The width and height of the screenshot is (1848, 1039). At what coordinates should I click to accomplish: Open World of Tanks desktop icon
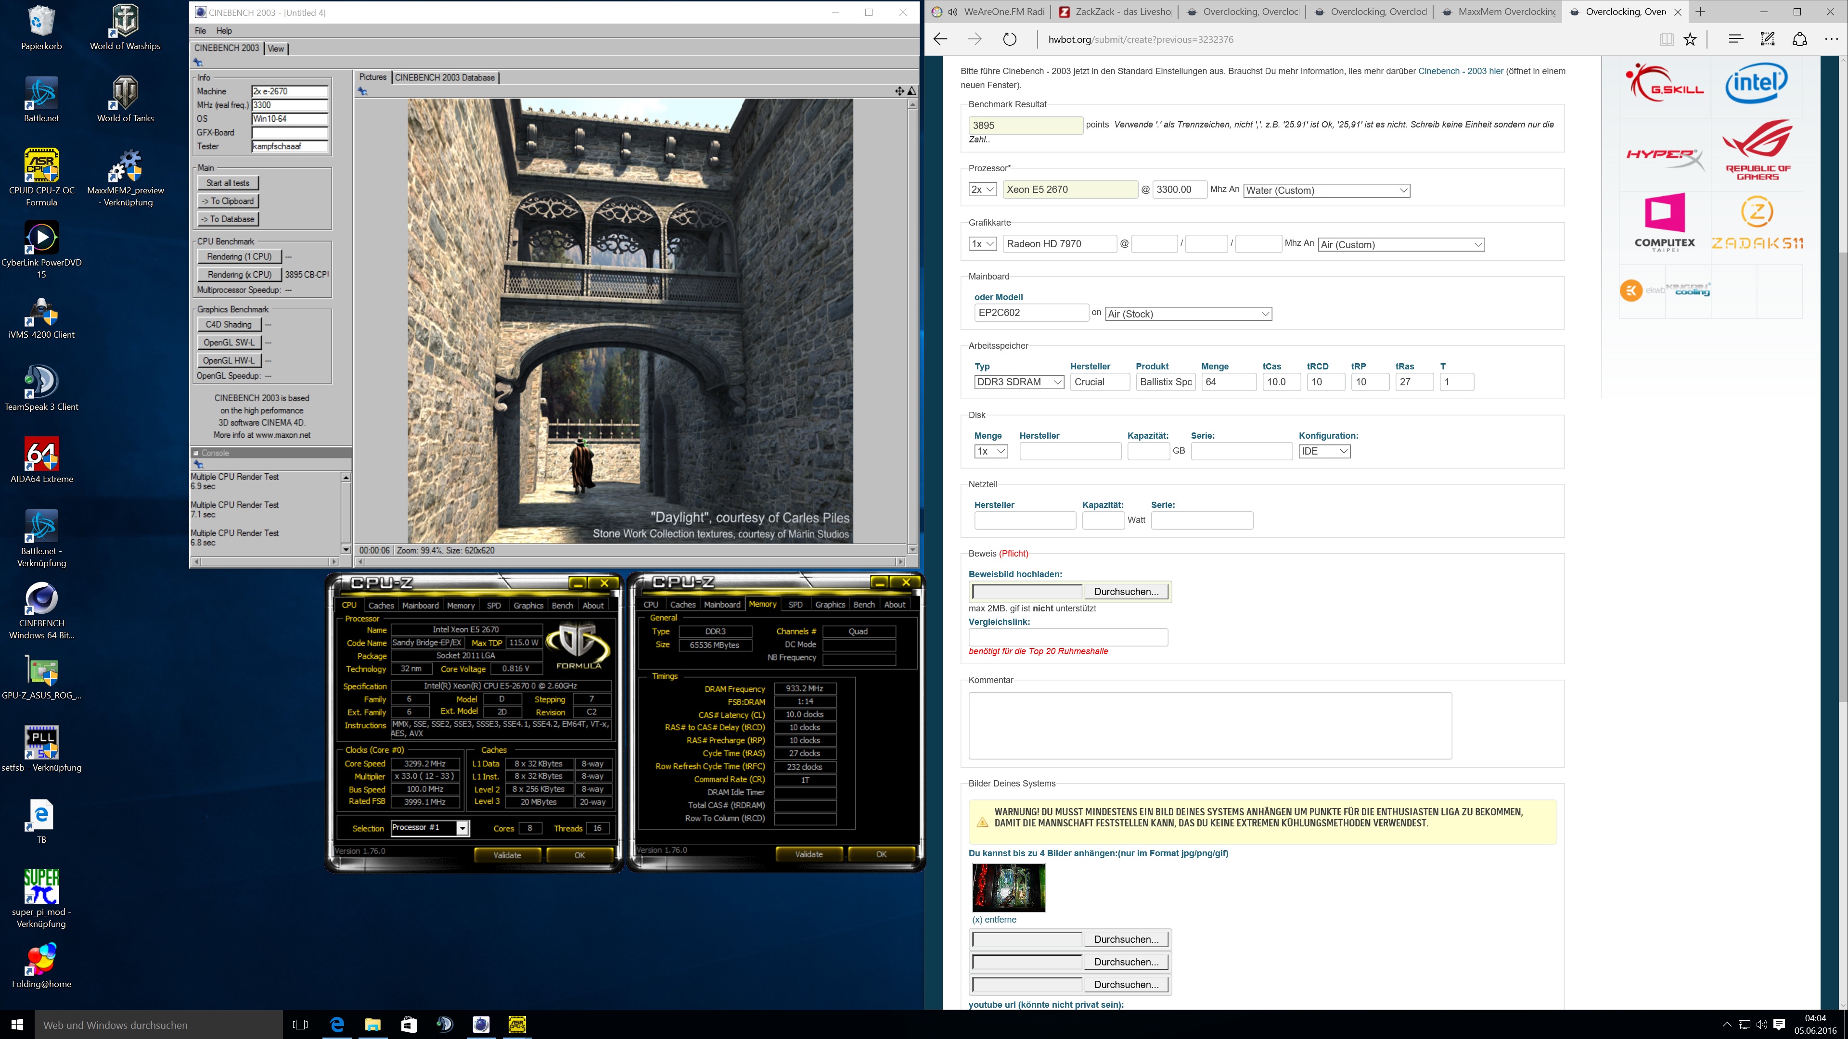125,100
